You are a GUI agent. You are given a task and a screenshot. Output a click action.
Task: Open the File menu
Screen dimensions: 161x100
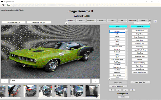coord(3,5)
